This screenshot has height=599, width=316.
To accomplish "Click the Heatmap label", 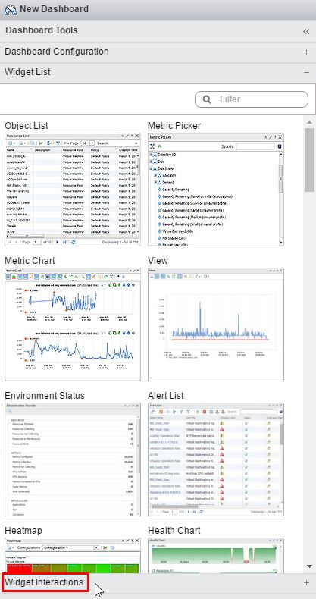I will point(23,531).
